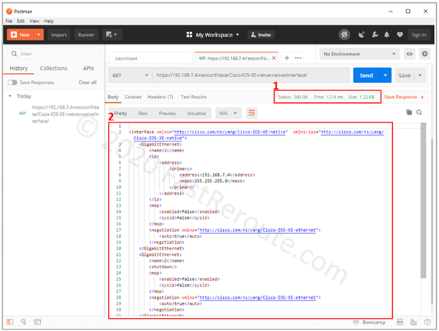This screenshot has height=331, width=439.
Task: Click the Sign In button
Action: (419, 35)
